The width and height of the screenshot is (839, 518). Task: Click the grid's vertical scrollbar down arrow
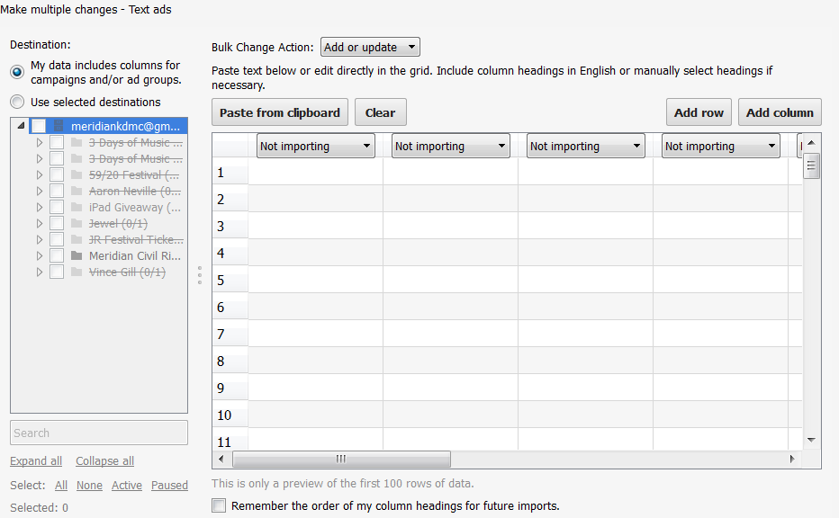810,440
